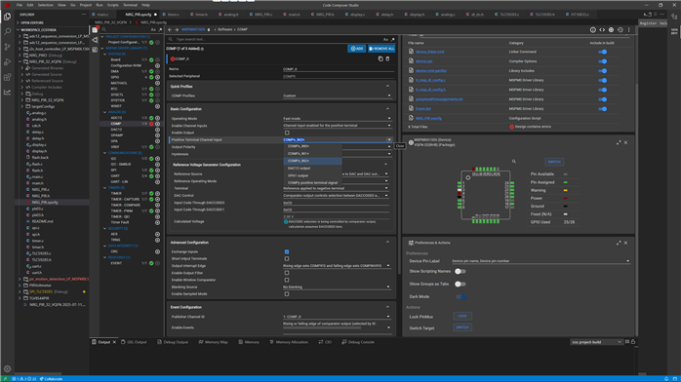Click the copy COMP_0 instance icon
This screenshot has height=382, width=681.
381,58
